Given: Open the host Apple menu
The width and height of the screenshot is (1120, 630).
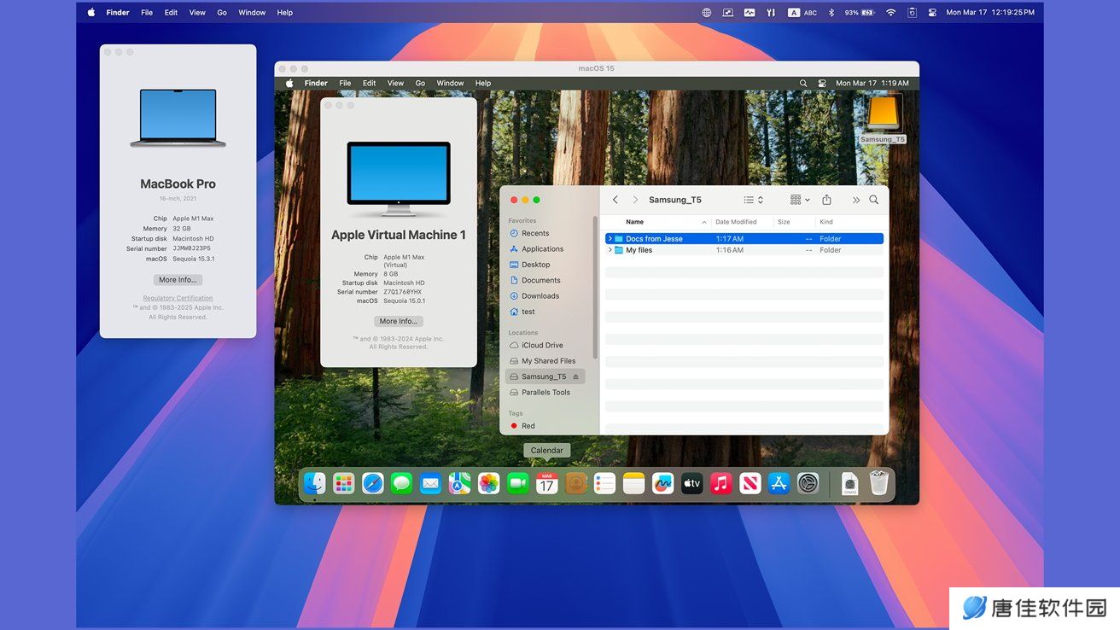Looking at the screenshot, I should coord(91,13).
